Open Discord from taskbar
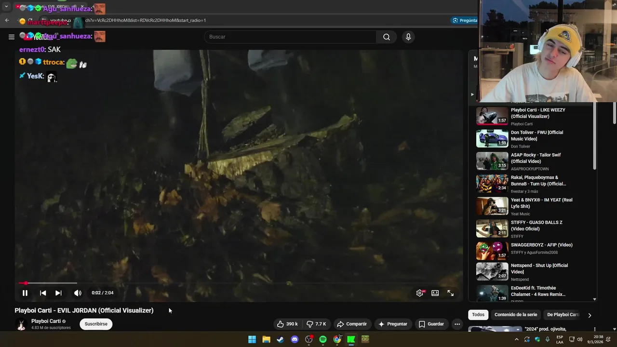Viewport: 617px width, 347px height. pyautogui.click(x=295, y=339)
